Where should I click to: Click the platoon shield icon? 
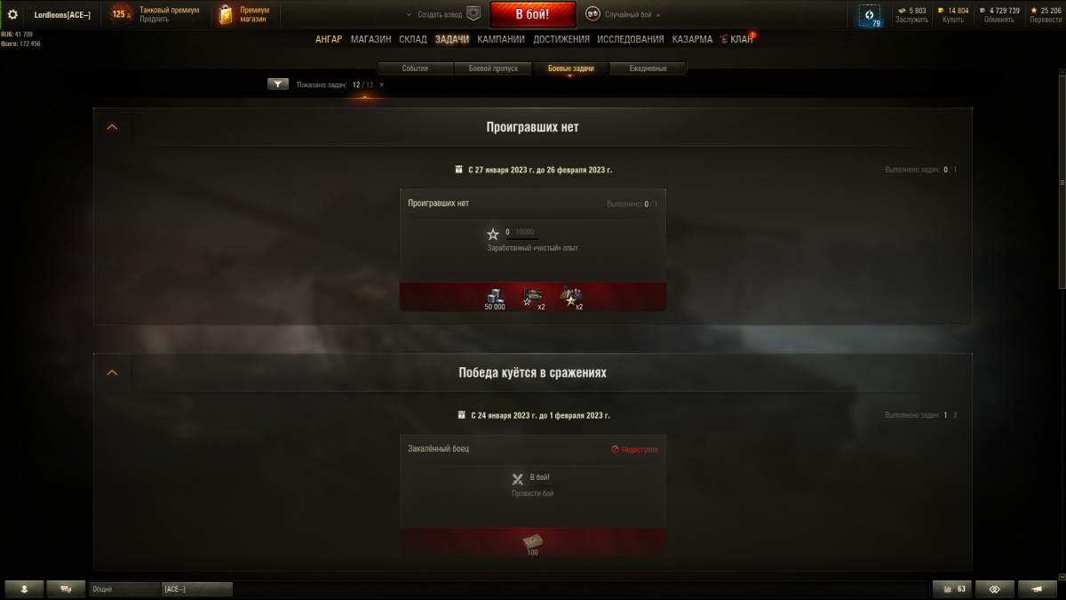(x=473, y=14)
